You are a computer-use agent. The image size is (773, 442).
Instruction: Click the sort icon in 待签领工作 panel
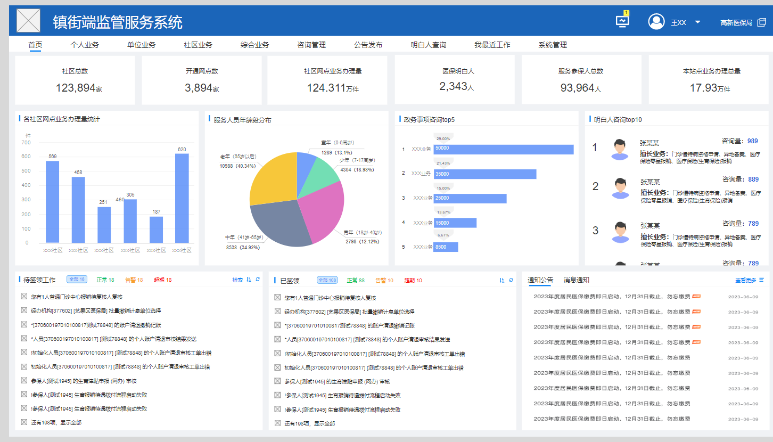pos(249,280)
